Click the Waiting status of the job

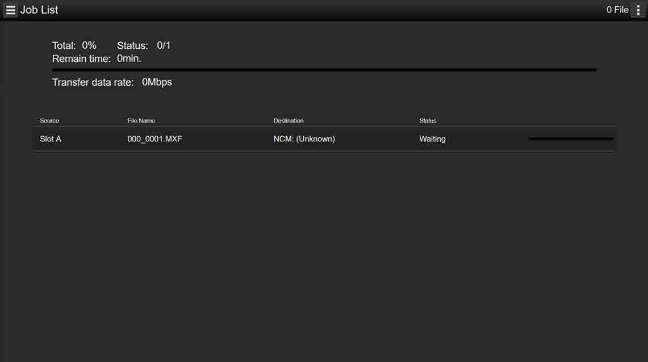click(432, 139)
